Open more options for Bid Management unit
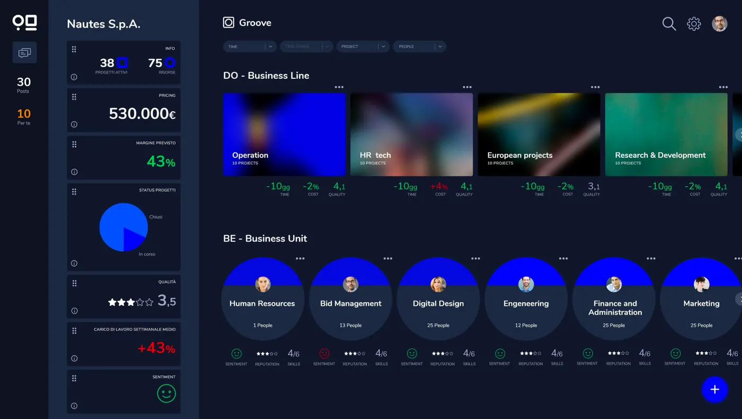Viewport: 742px width, 419px height. click(388, 259)
